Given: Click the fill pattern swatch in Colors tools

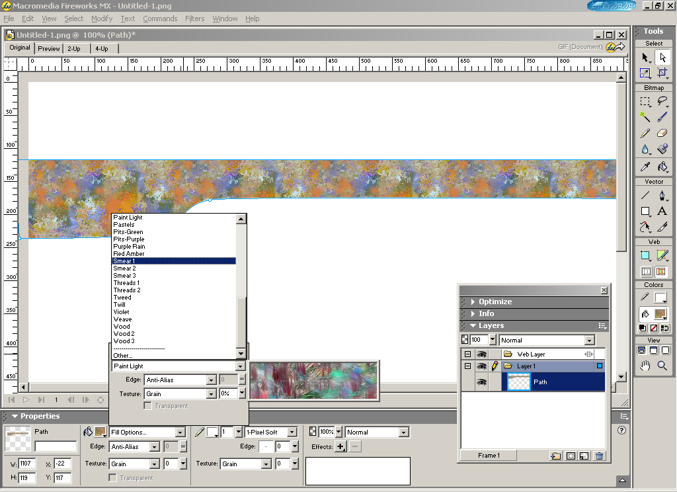Looking at the screenshot, I should click(x=660, y=313).
